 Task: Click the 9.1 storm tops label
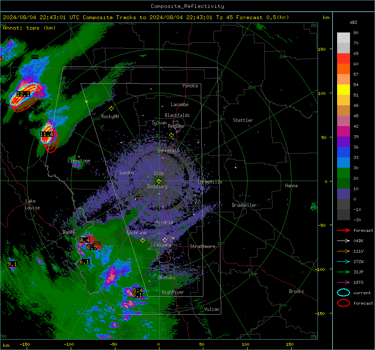click(12, 264)
